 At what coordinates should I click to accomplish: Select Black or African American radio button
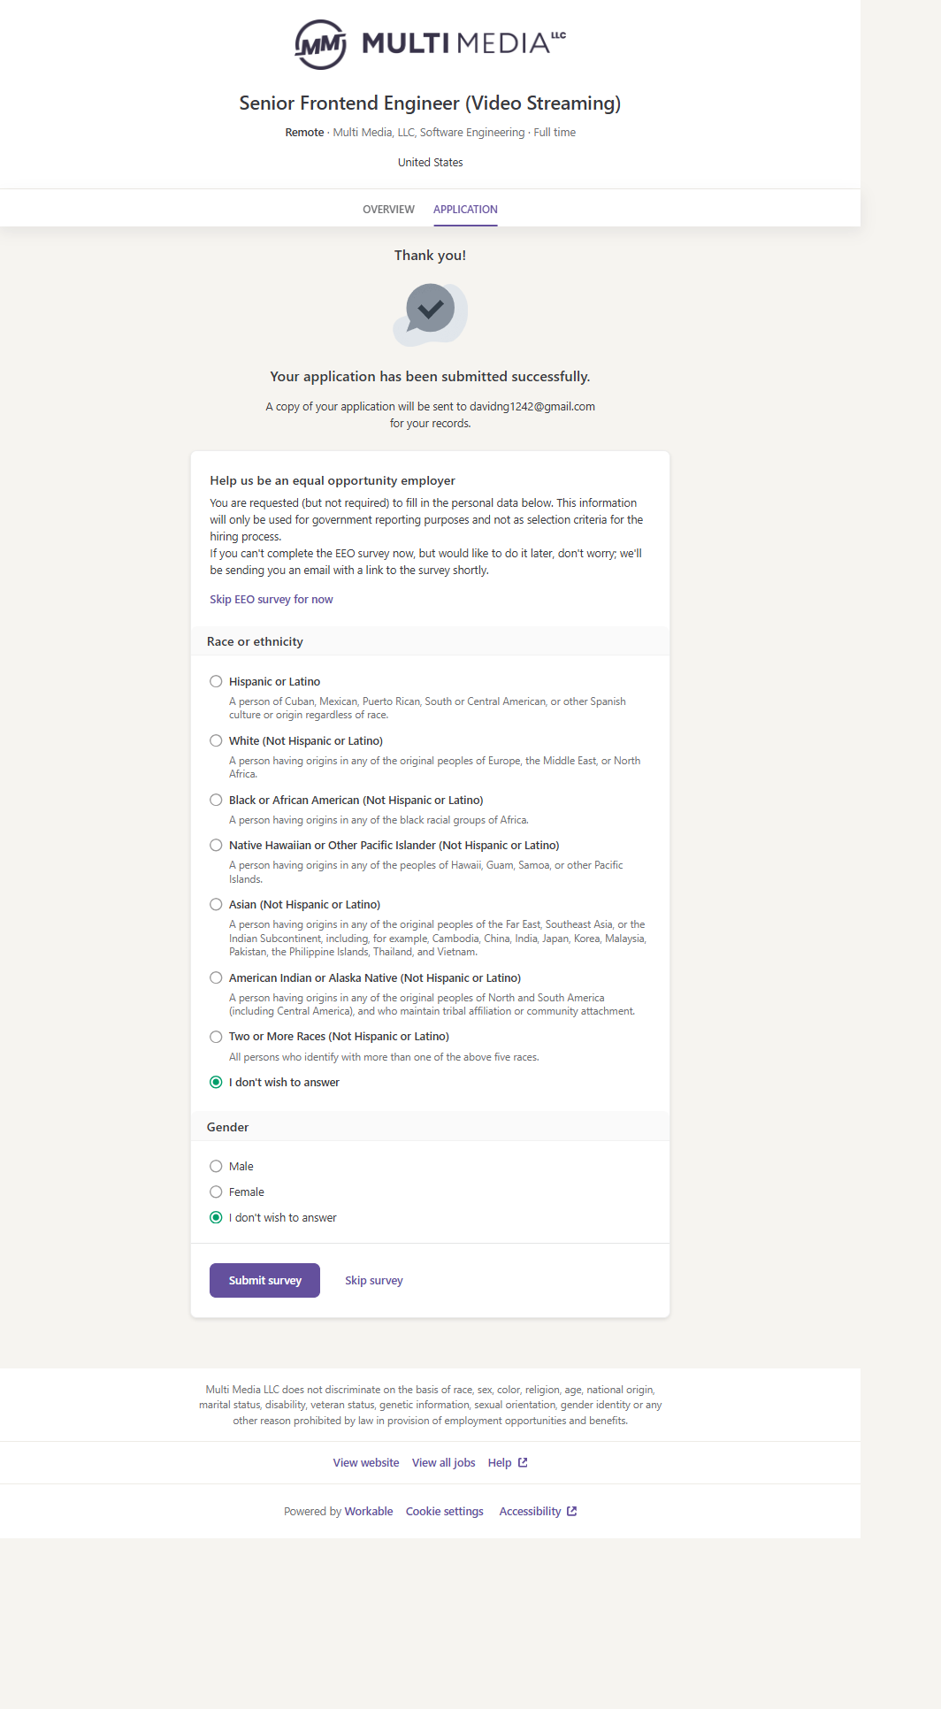(216, 800)
